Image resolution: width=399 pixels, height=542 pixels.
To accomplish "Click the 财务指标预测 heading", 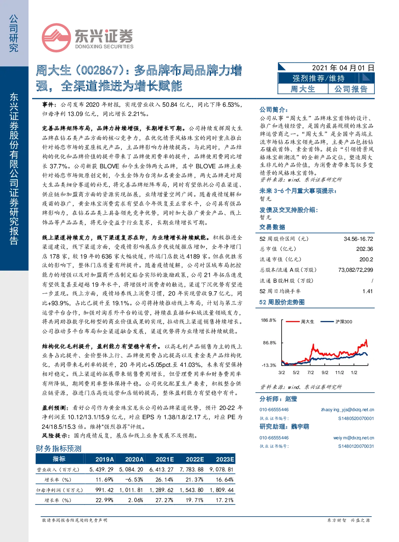I will pyautogui.click(x=59, y=449).
